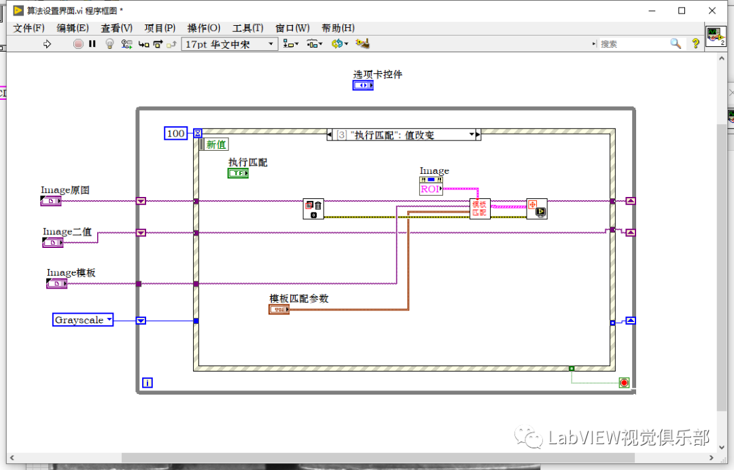
Task: Click the 100 timeout numeric constant
Action: (175, 133)
